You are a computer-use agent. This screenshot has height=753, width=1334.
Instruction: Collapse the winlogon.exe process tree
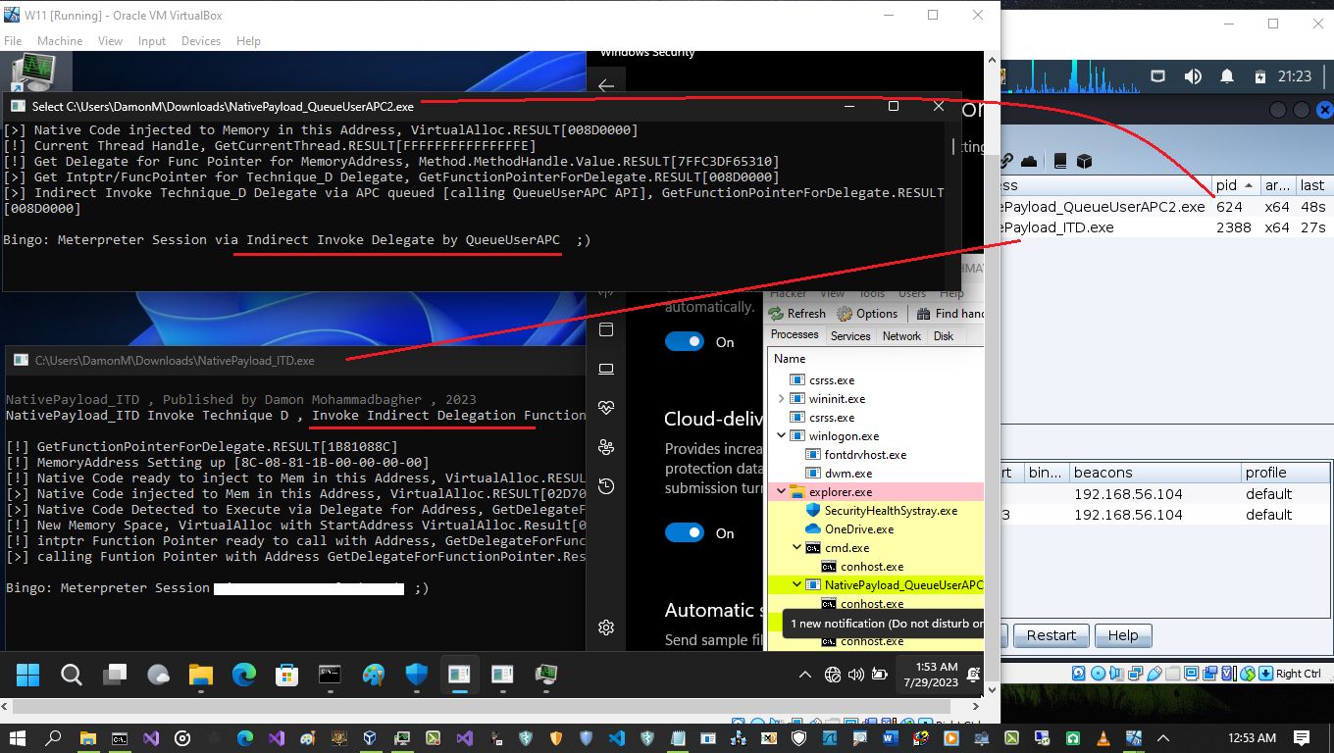(x=782, y=436)
